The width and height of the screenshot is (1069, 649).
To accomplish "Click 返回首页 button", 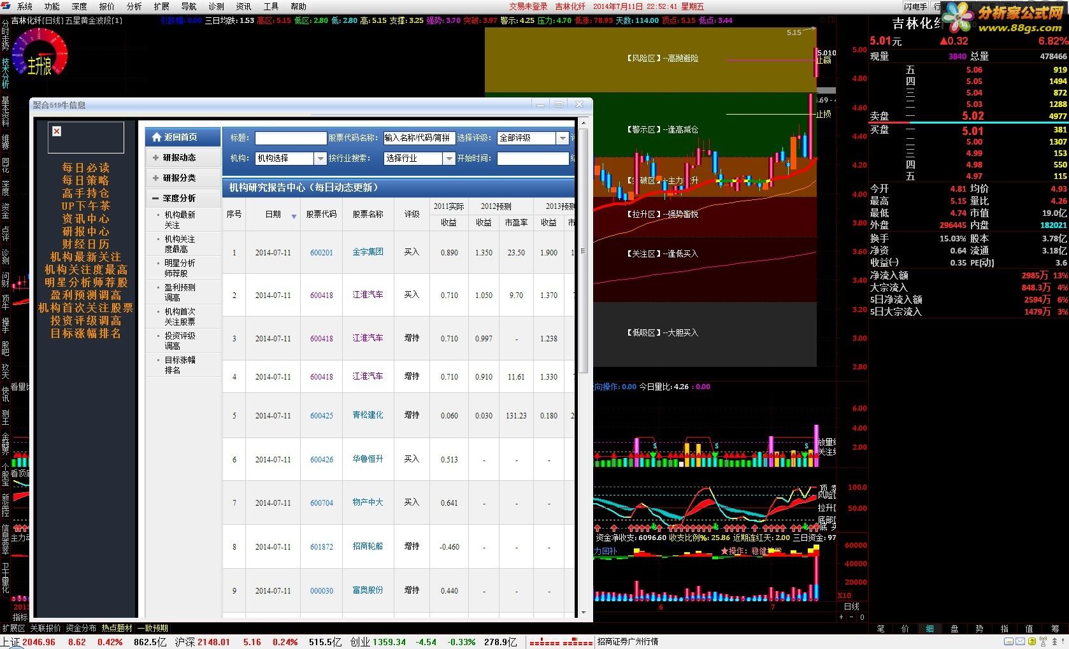I will (183, 137).
